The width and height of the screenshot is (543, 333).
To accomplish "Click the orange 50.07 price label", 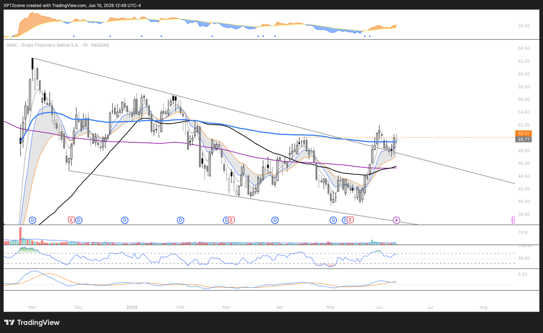I will [x=524, y=134].
